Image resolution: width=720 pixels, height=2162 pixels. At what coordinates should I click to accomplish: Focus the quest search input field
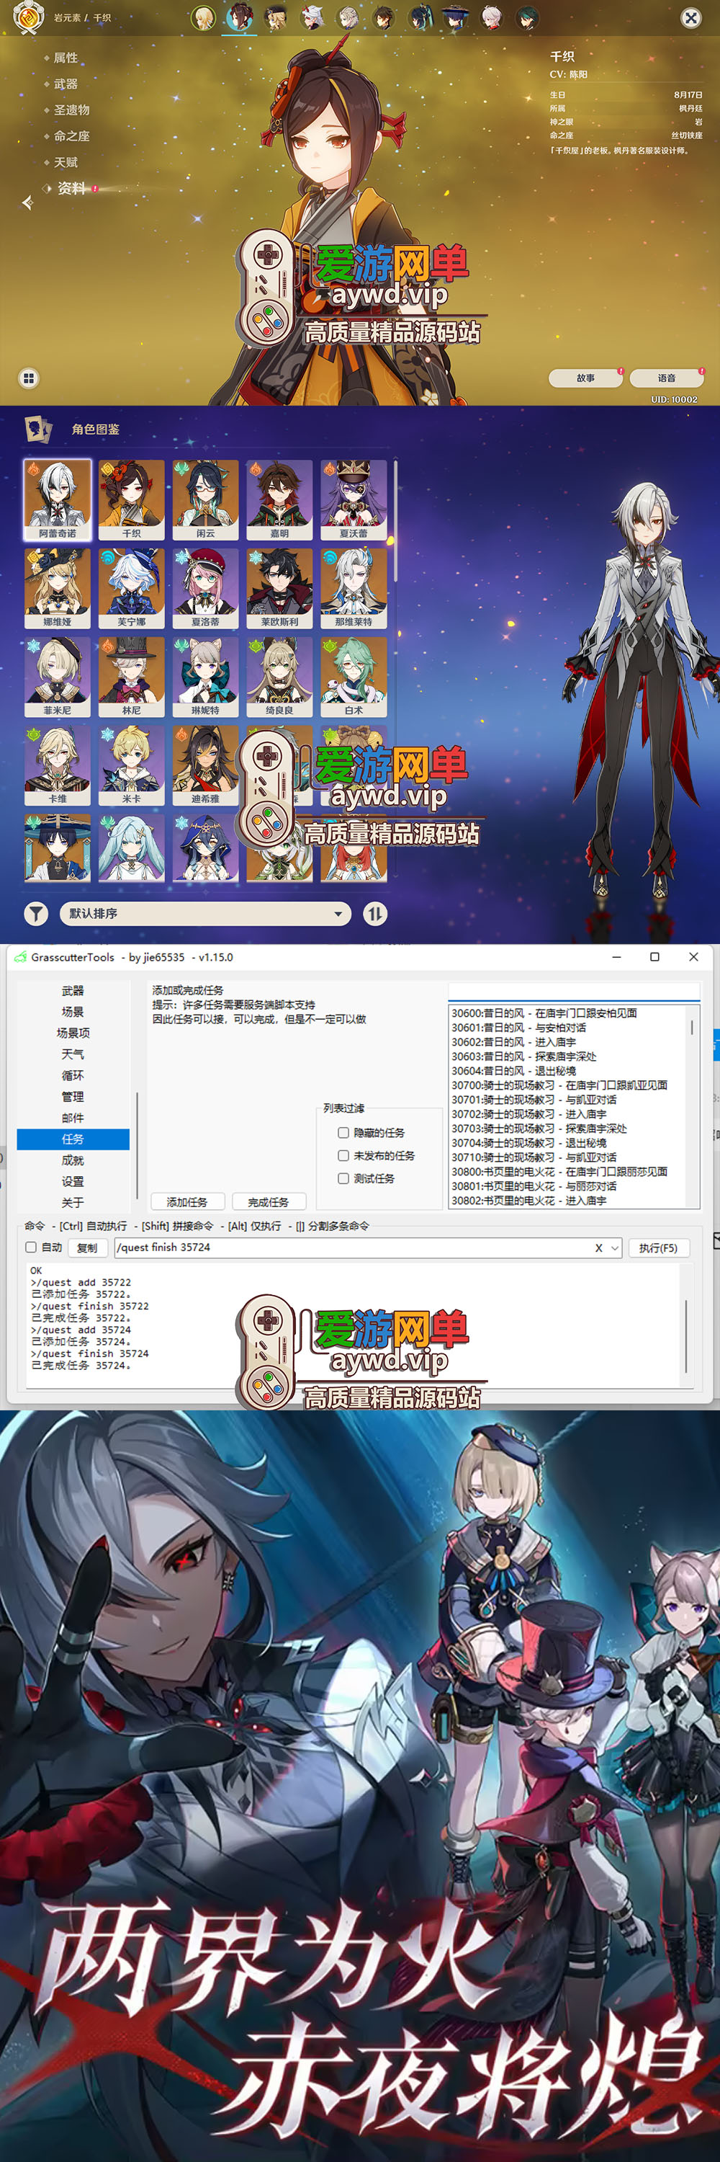pos(574,992)
